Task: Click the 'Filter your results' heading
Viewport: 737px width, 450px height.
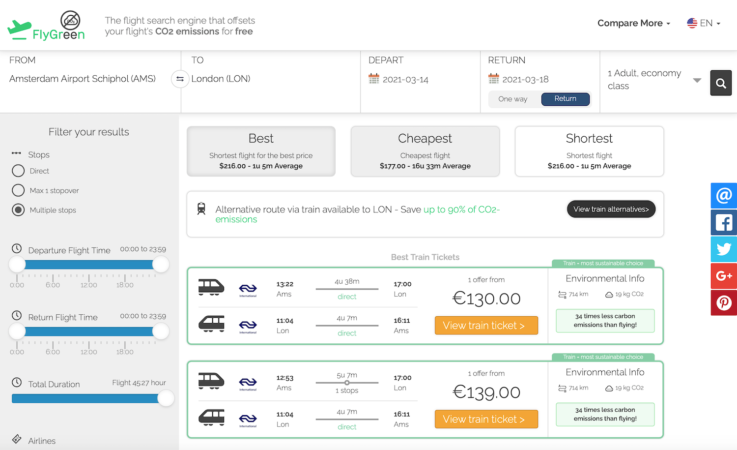Action: coord(89,132)
